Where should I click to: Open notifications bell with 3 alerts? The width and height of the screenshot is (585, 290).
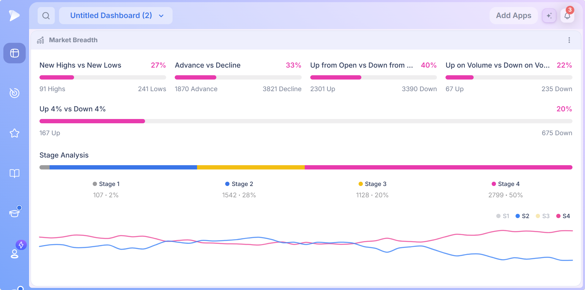[x=567, y=16]
